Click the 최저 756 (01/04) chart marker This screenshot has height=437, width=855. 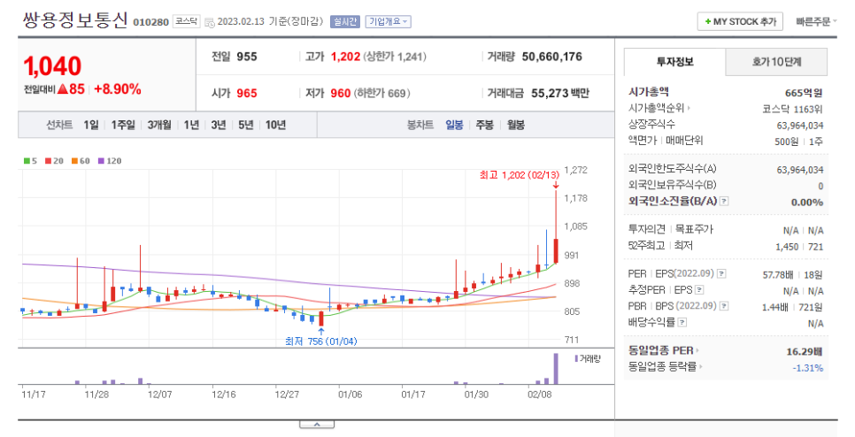pos(321,341)
